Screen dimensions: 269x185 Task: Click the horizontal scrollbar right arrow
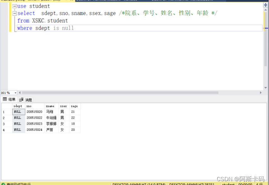[x=260, y=93]
